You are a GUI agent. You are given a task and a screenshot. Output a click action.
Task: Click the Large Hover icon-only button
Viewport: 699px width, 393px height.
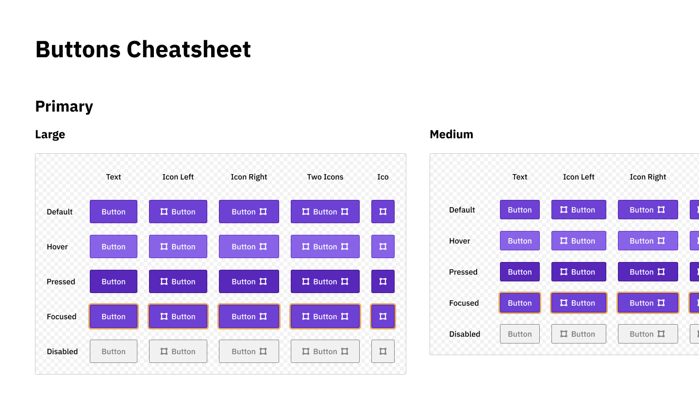[383, 246]
